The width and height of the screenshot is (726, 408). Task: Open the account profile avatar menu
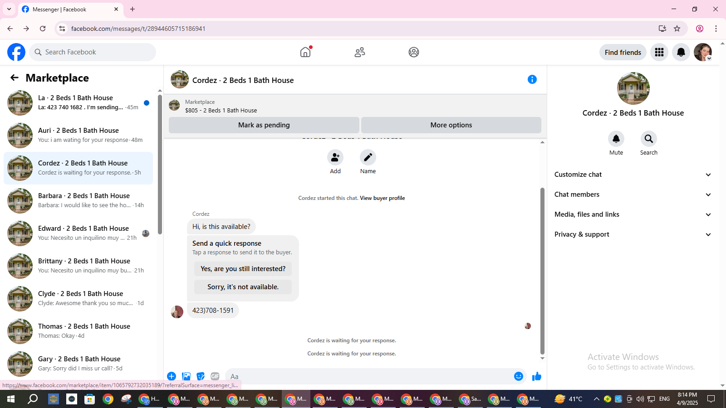(703, 52)
